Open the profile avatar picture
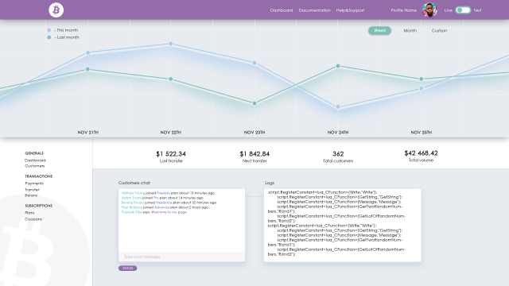Image resolution: width=509 pixels, height=286 pixels. pos(429,10)
